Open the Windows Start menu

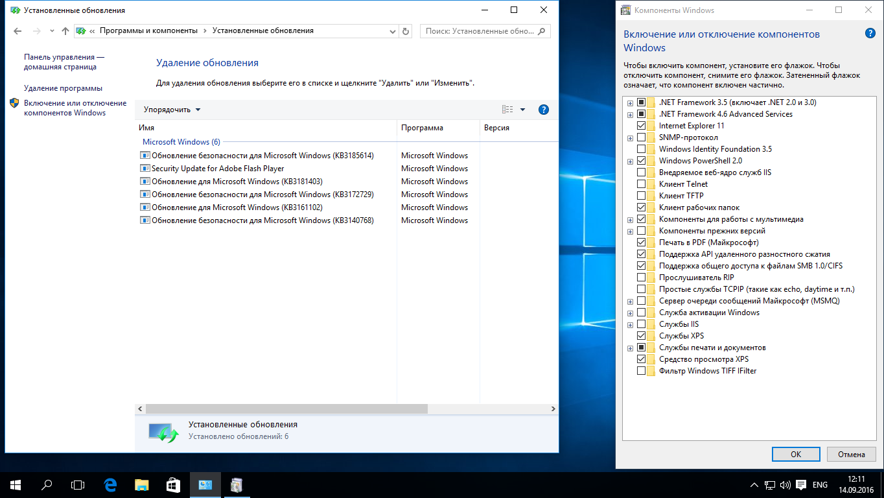(16, 484)
